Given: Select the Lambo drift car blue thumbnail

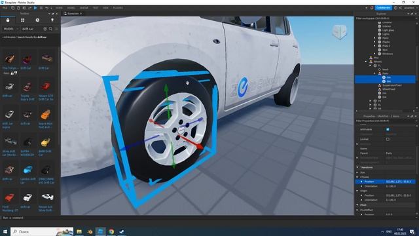Looking at the screenshot, I should [x=27, y=170].
